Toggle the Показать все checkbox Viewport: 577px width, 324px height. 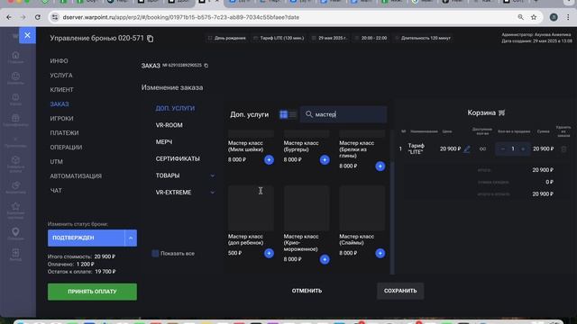(155, 254)
